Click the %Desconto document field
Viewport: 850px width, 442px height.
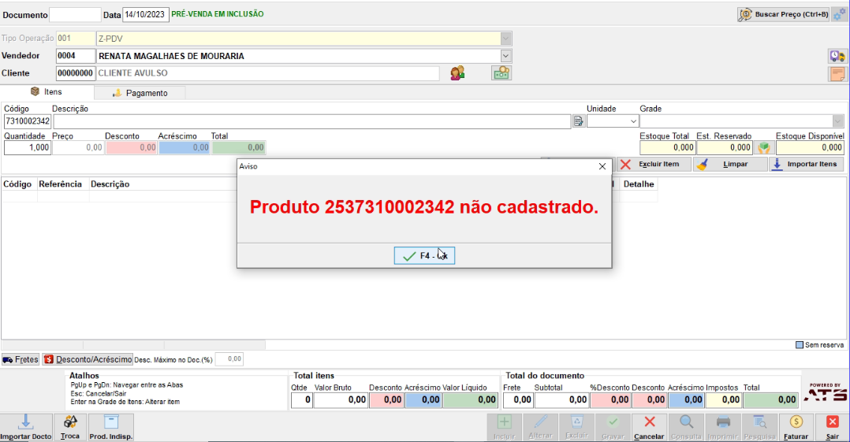tap(610, 399)
